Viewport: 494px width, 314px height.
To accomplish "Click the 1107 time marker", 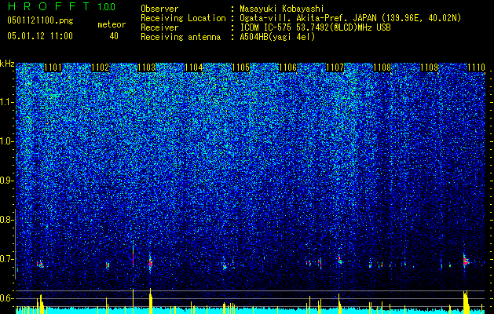I will point(335,68).
